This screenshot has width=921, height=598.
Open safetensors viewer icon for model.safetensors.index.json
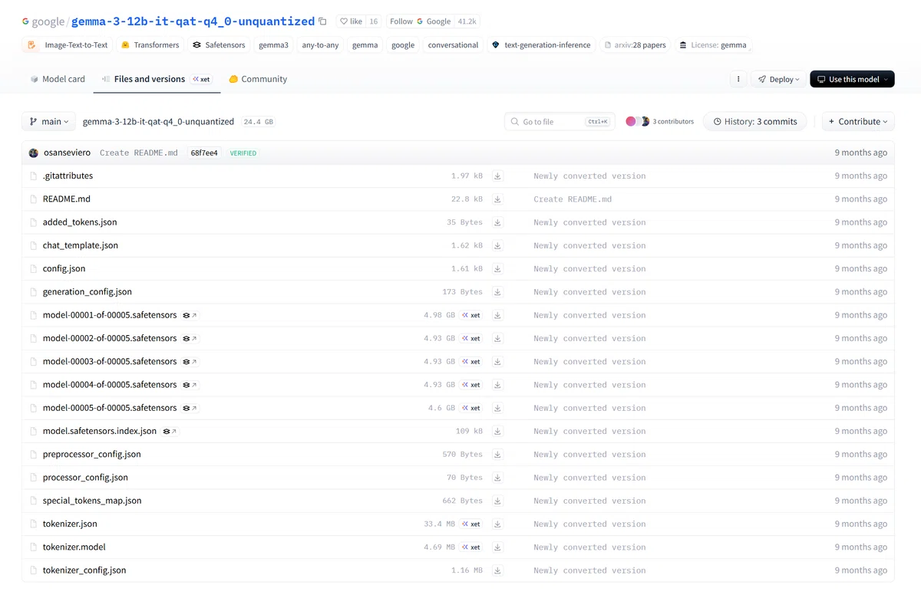coord(170,431)
